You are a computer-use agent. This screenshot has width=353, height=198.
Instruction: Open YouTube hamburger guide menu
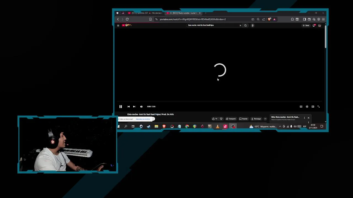click(x=118, y=25)
